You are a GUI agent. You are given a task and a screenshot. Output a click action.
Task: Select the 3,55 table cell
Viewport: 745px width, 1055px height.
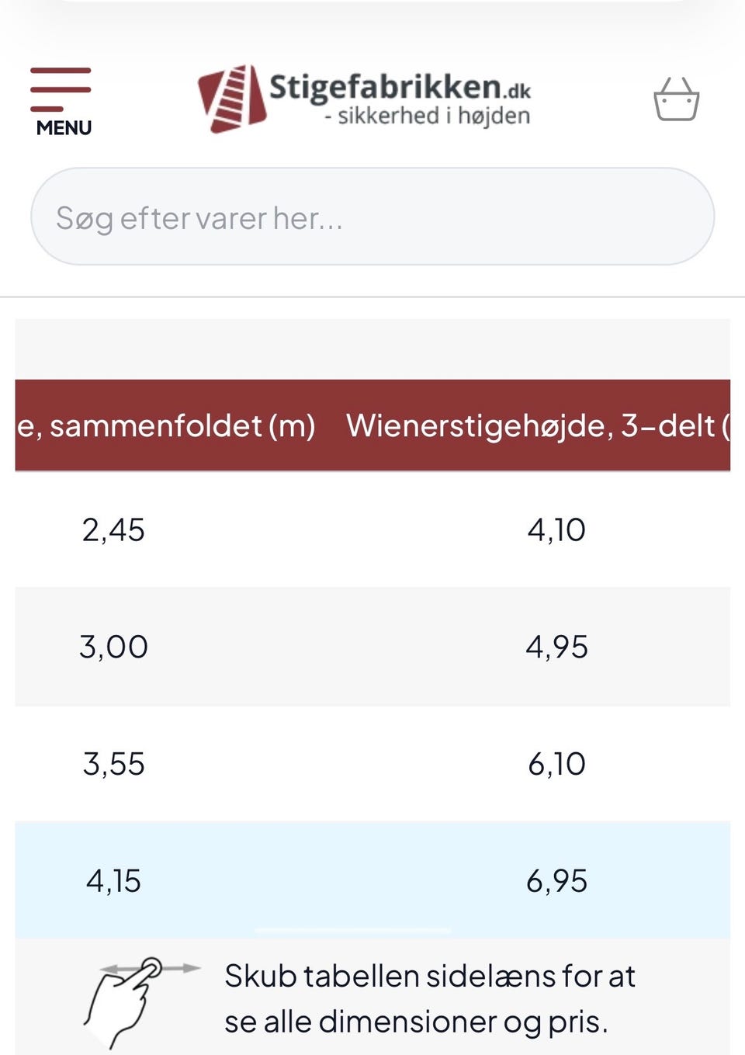[x=113, y=764]
